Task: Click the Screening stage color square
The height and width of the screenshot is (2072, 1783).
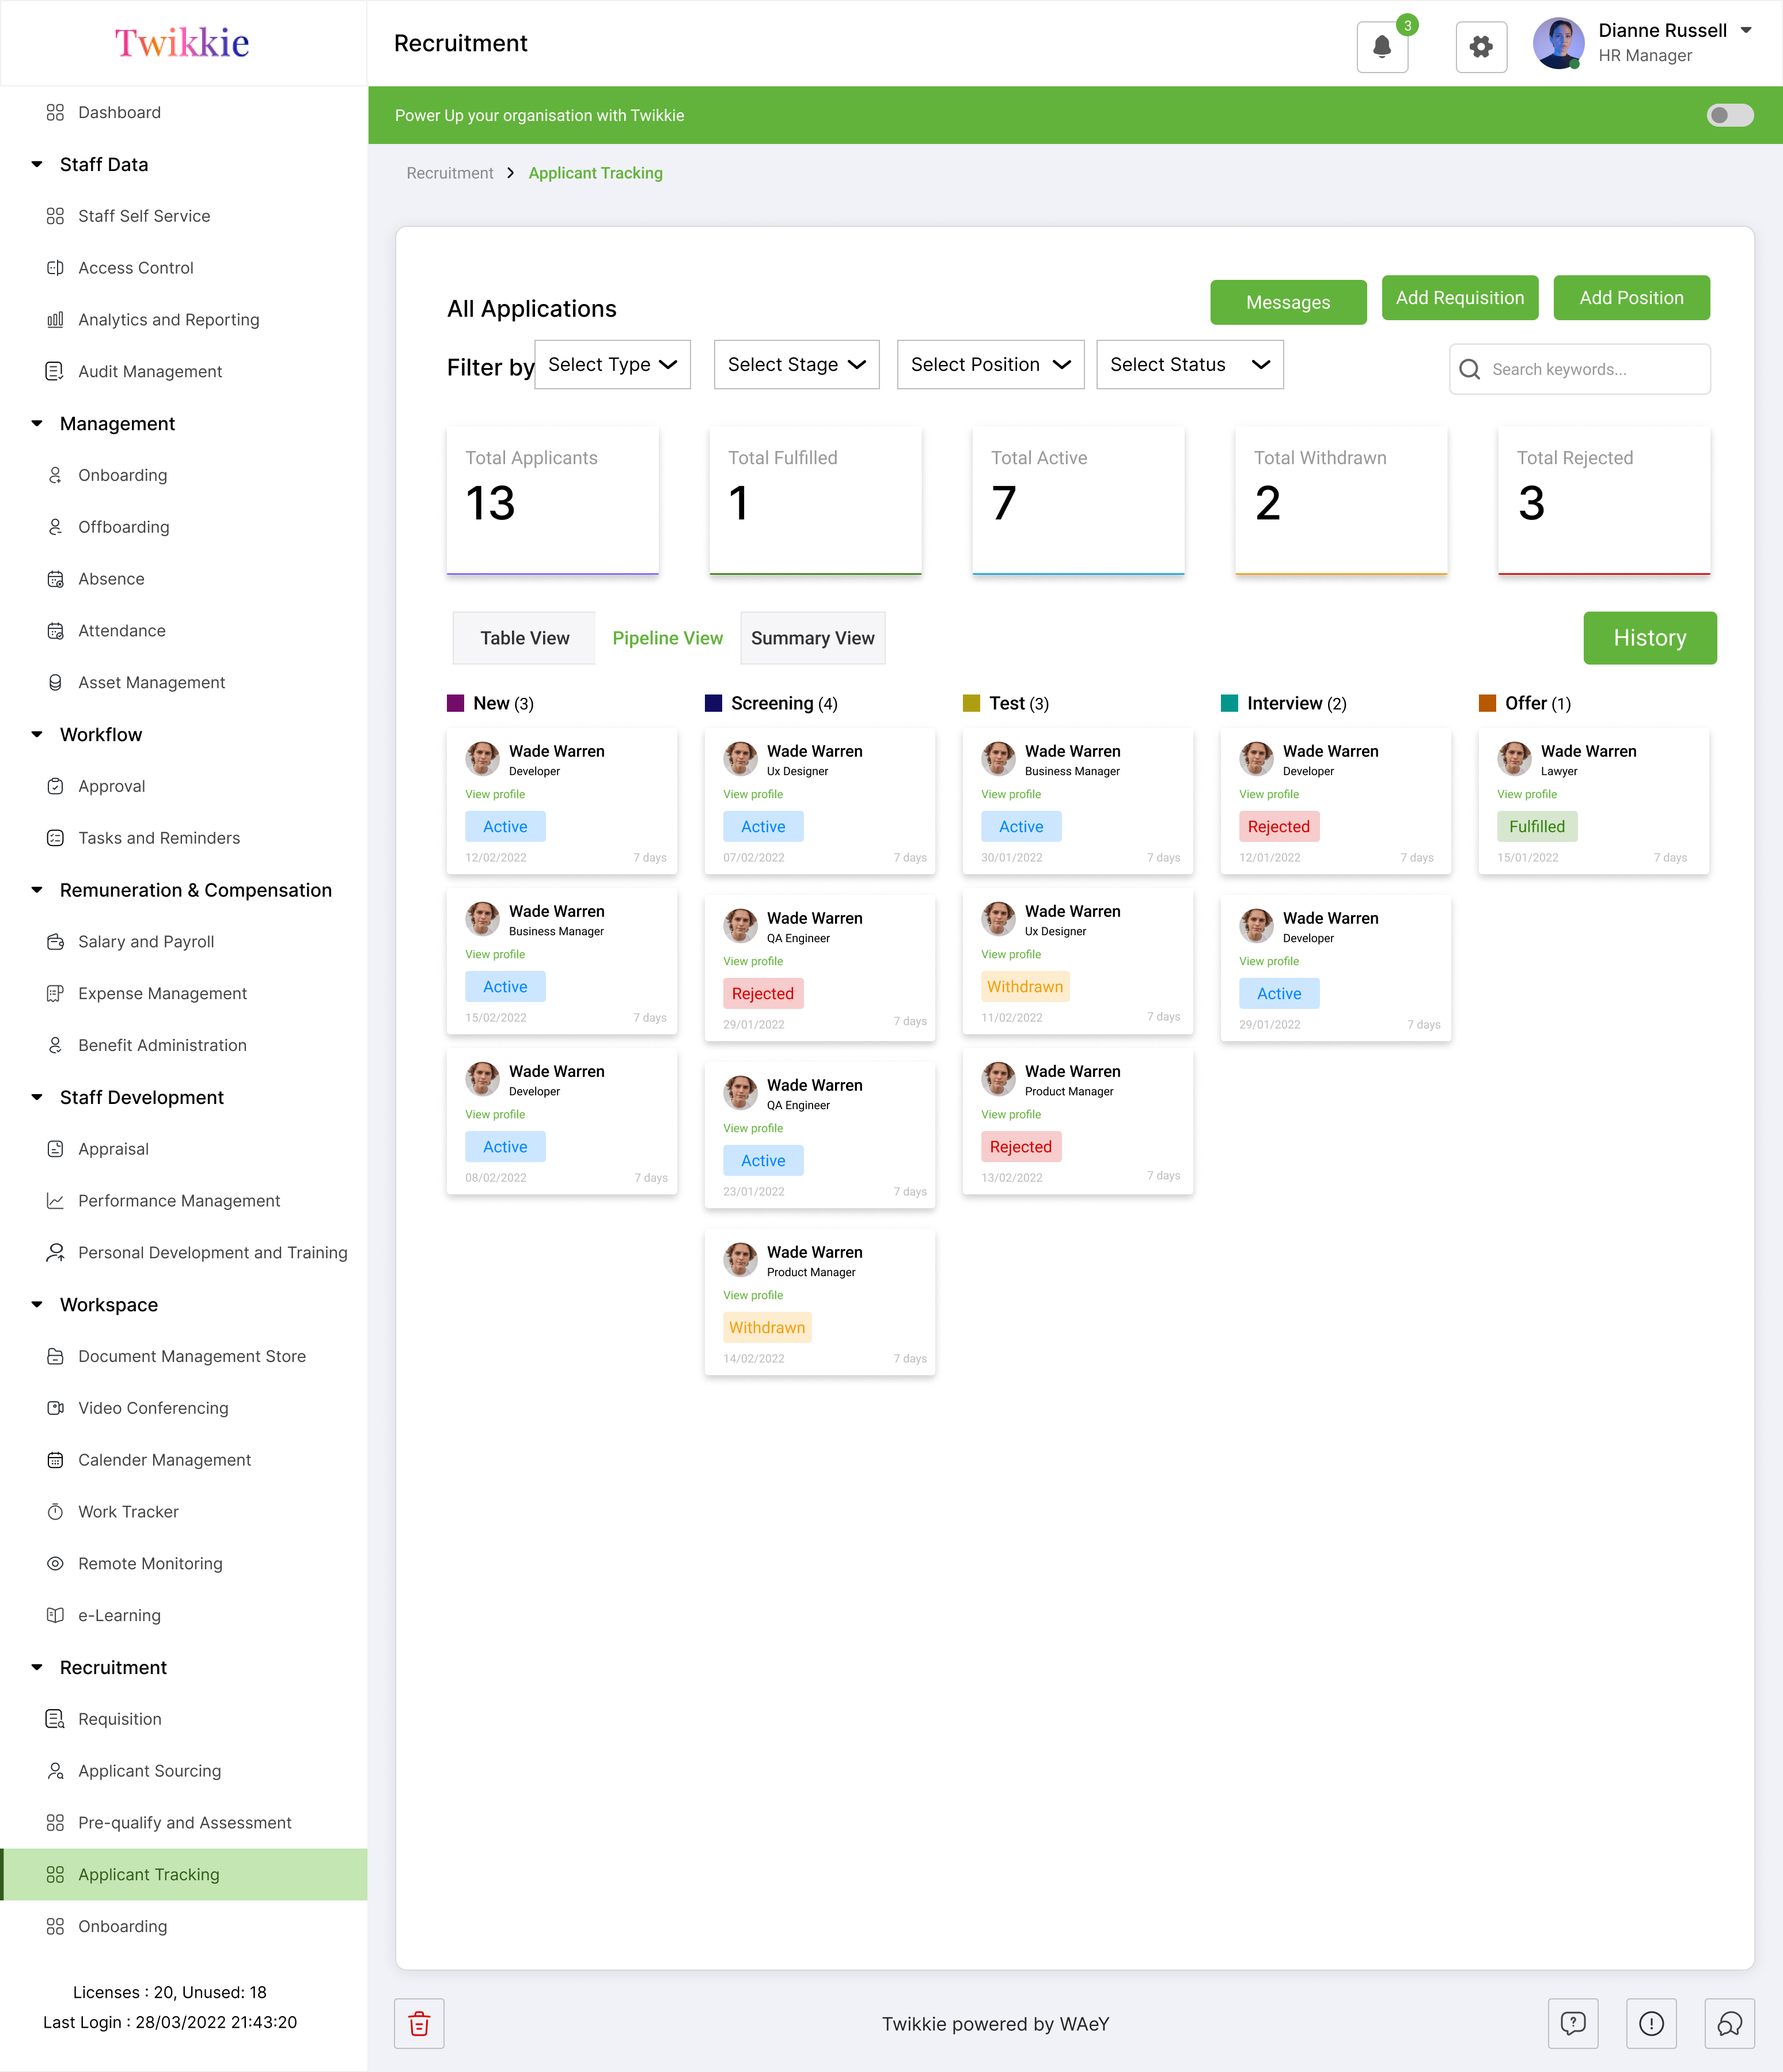Action: tap(712, 703)
